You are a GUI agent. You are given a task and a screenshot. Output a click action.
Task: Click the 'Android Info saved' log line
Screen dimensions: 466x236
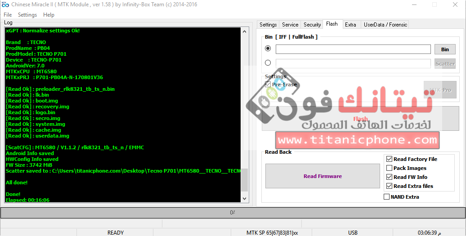coord(30,153)
